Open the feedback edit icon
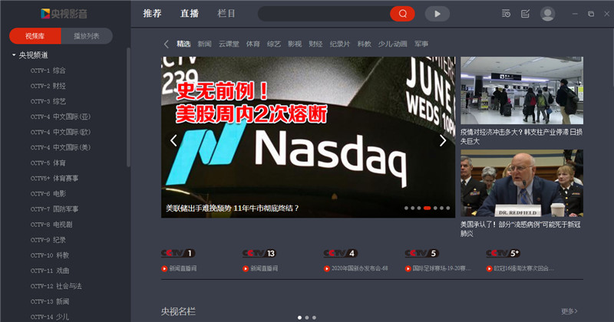This screenshot has height=322, width=614. pyautogui.click(x=525, y=14)
